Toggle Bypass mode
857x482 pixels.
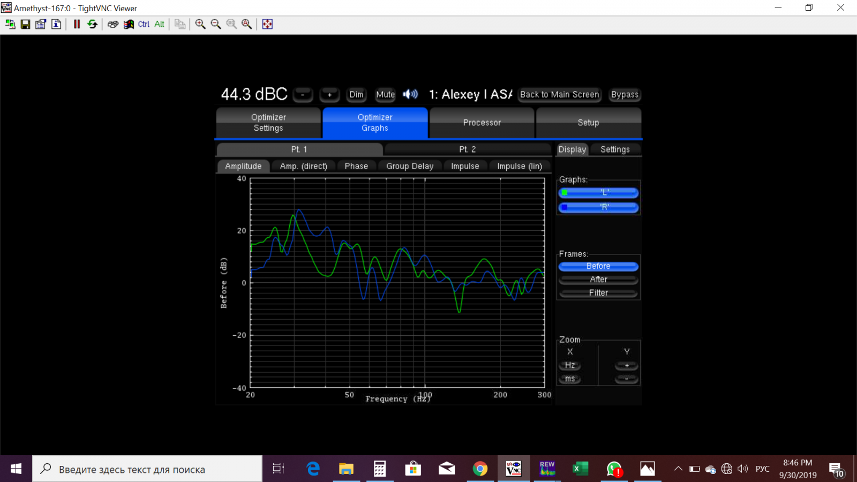[x=625, y=95]
